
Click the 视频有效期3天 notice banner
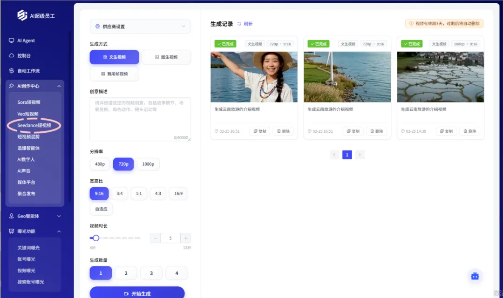(444, 23)
